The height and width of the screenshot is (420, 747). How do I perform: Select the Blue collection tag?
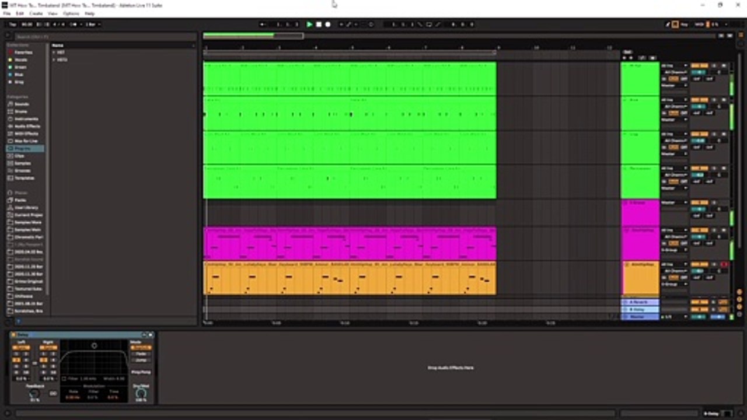click(19, 75)
